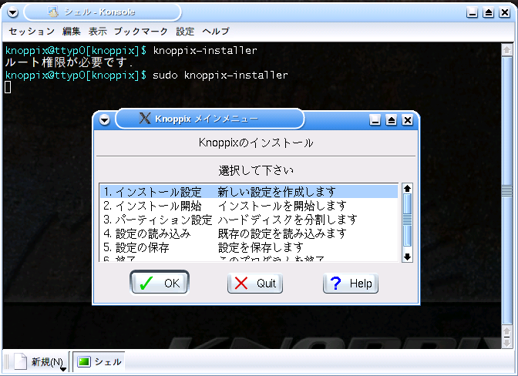Open the 新規(N) dropdown arrow
The width and height of the screenshot is (518, 376).
pyautogui.click(x=63, y=369)
